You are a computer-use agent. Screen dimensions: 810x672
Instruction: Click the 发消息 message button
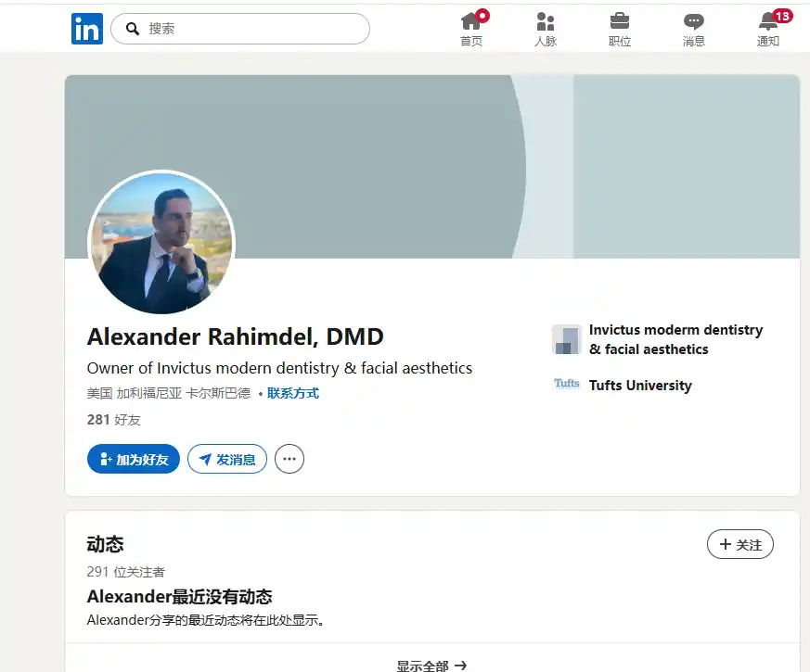pyautogui.click(x=227, y=459)
